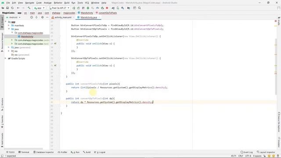Viewport: 281px width, 158px height.
Task: Click the Expand/Collapse all icon in Project panel
Action: [36, 18]
